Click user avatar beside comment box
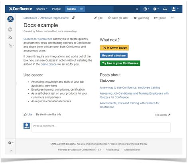Screen dimensions: 189x164 (x=27, y=126)
